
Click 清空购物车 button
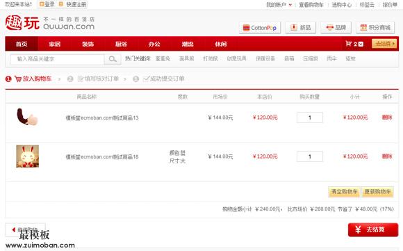point(345,192)
